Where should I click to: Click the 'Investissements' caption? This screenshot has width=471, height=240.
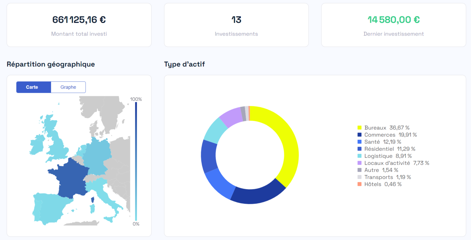click(x=236, y=34)
